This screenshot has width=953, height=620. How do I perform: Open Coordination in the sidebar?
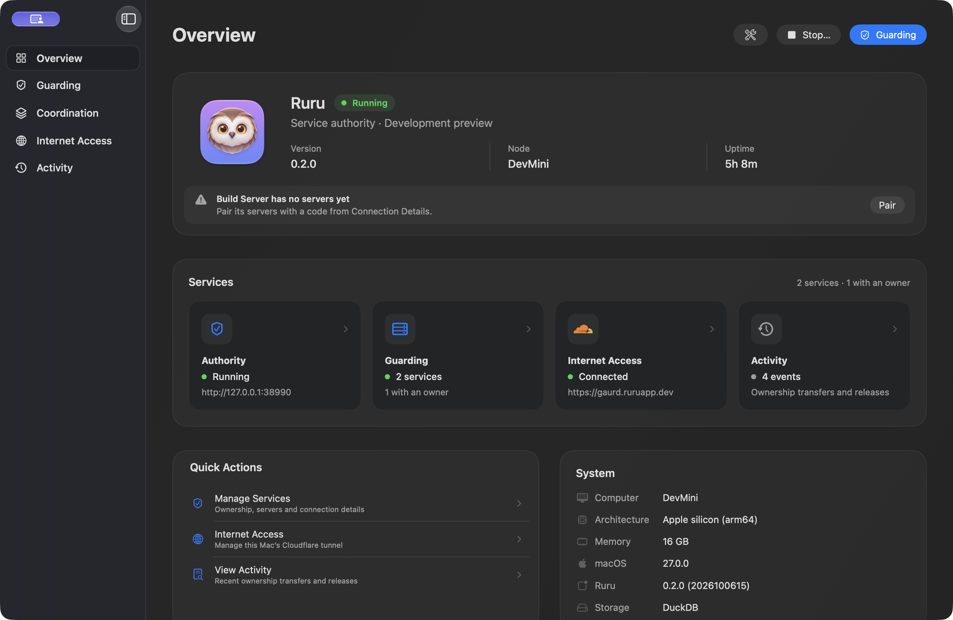coord(73,113)
